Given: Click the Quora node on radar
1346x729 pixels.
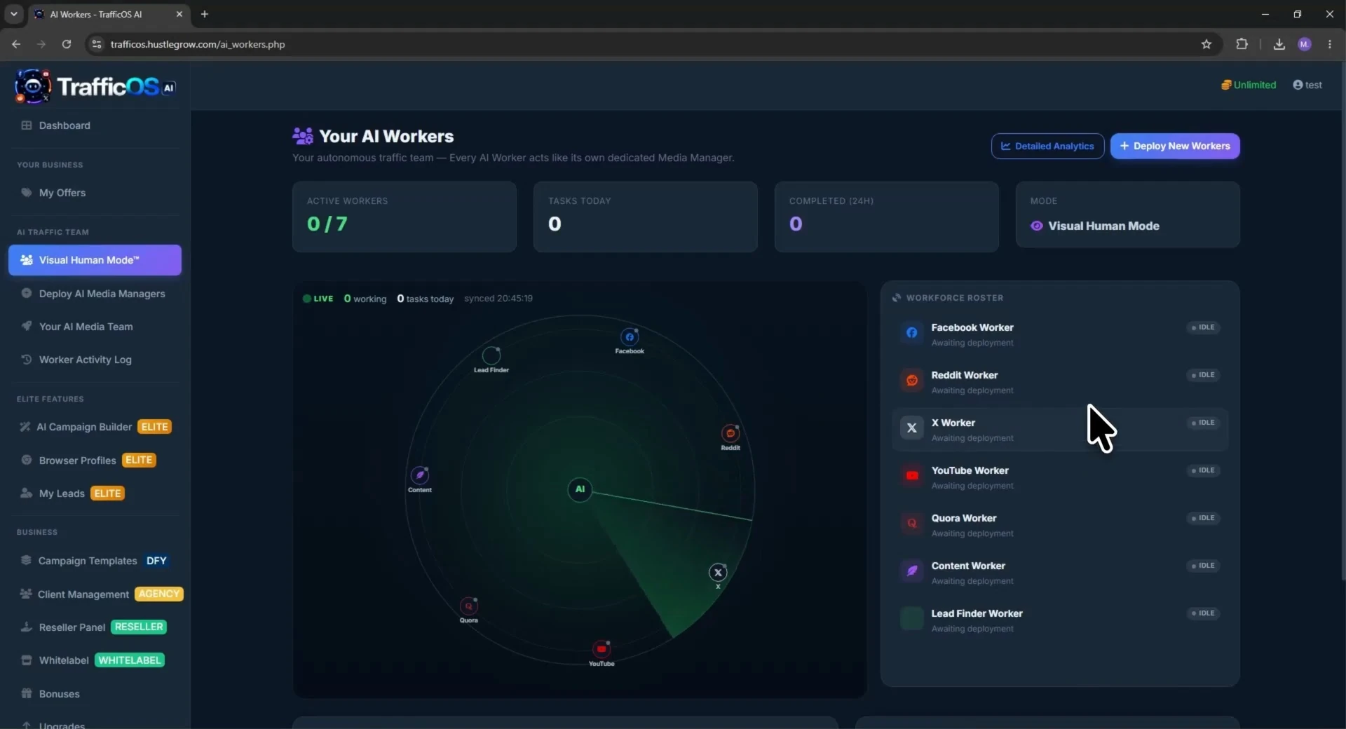Looking at the screenshot, I should coord(468,606).
